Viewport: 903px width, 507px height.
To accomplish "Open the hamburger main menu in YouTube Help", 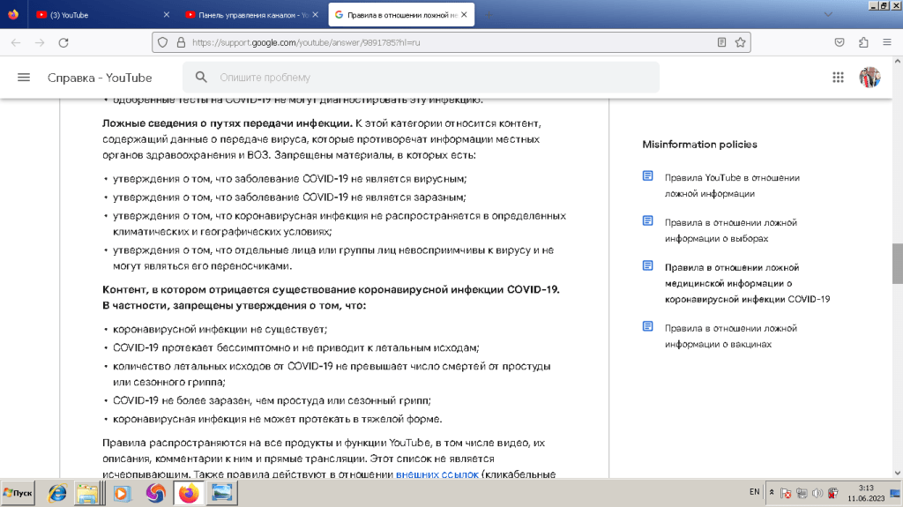I will (x=24, y=78).
